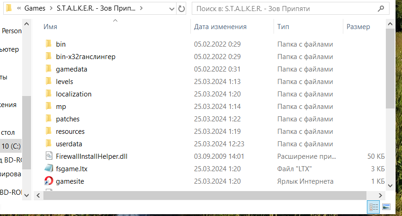Image resolution: width=402 pixels, height=216 pixels.
Task: Switch to details view layout
Action: click(x=372, y=207)
